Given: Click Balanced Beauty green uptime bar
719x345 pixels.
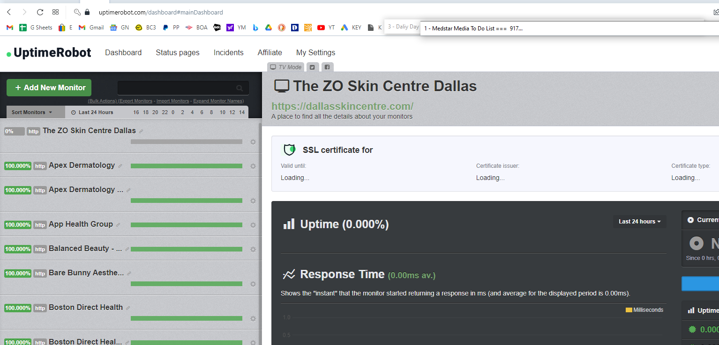Looking at the screenshot, I should point(187,249).
